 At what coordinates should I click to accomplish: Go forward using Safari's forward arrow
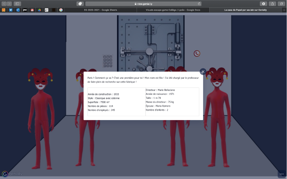tap(9, 4)
